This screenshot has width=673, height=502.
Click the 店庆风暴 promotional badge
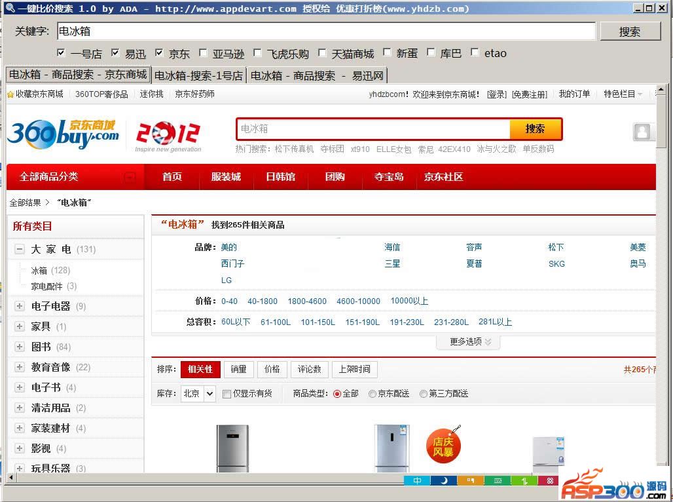point(443,446)
